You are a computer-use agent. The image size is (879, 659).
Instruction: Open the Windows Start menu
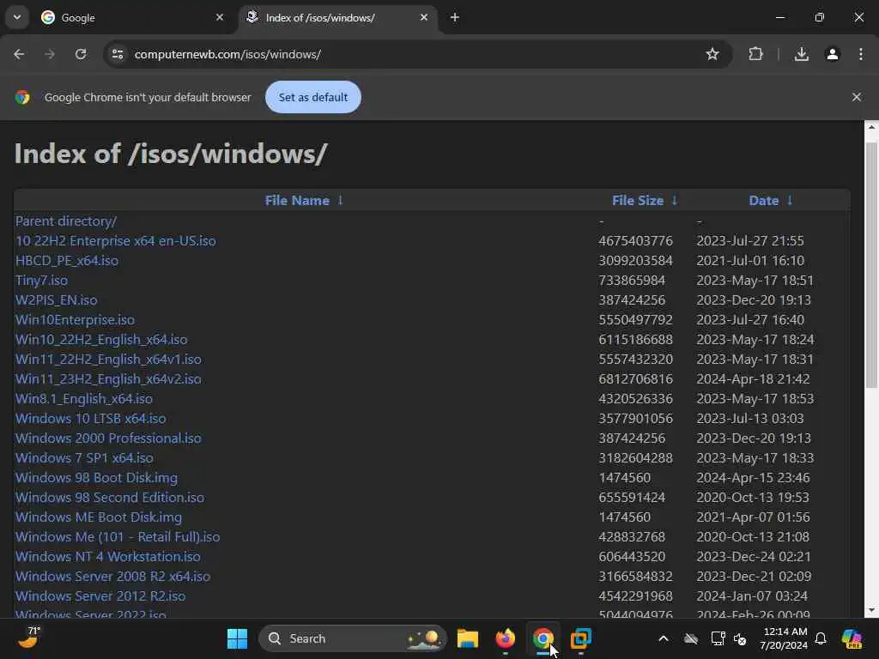[237, 638]
